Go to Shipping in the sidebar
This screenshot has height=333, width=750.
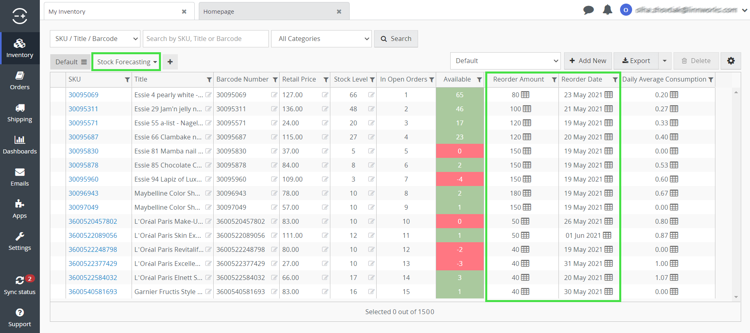tap(20, 112)
